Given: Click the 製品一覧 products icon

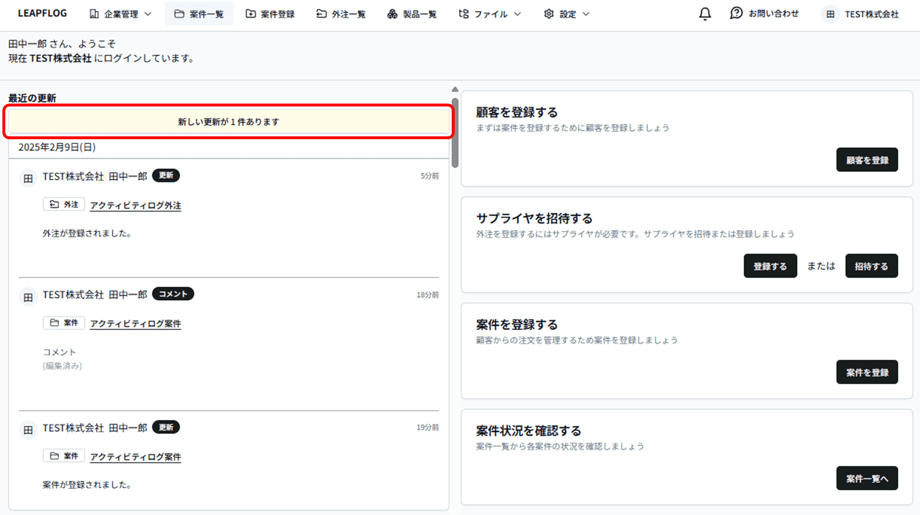Looking at the screenshot, I should [x=392, y=14].
